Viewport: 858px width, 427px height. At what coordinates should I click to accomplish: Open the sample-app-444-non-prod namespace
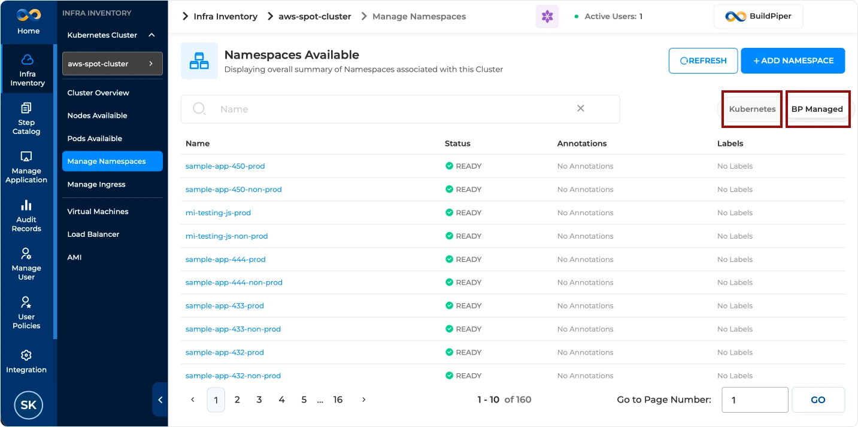click(x=234, y=282)
